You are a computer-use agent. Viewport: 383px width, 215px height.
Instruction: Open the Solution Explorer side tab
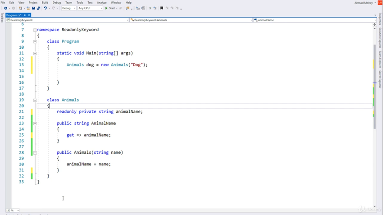[x=380, y=37]
